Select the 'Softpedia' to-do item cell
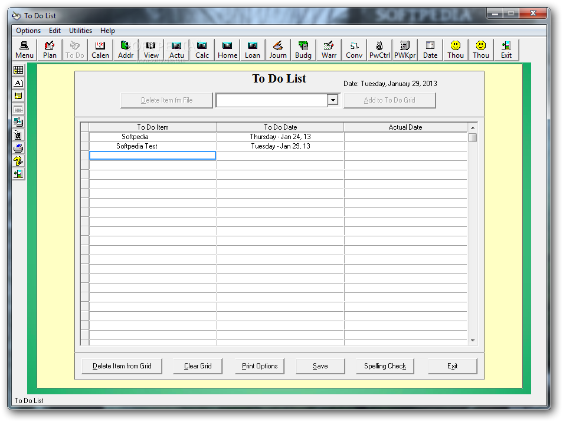The height and width of the screenshot is (422, 563). pos(153,137)
